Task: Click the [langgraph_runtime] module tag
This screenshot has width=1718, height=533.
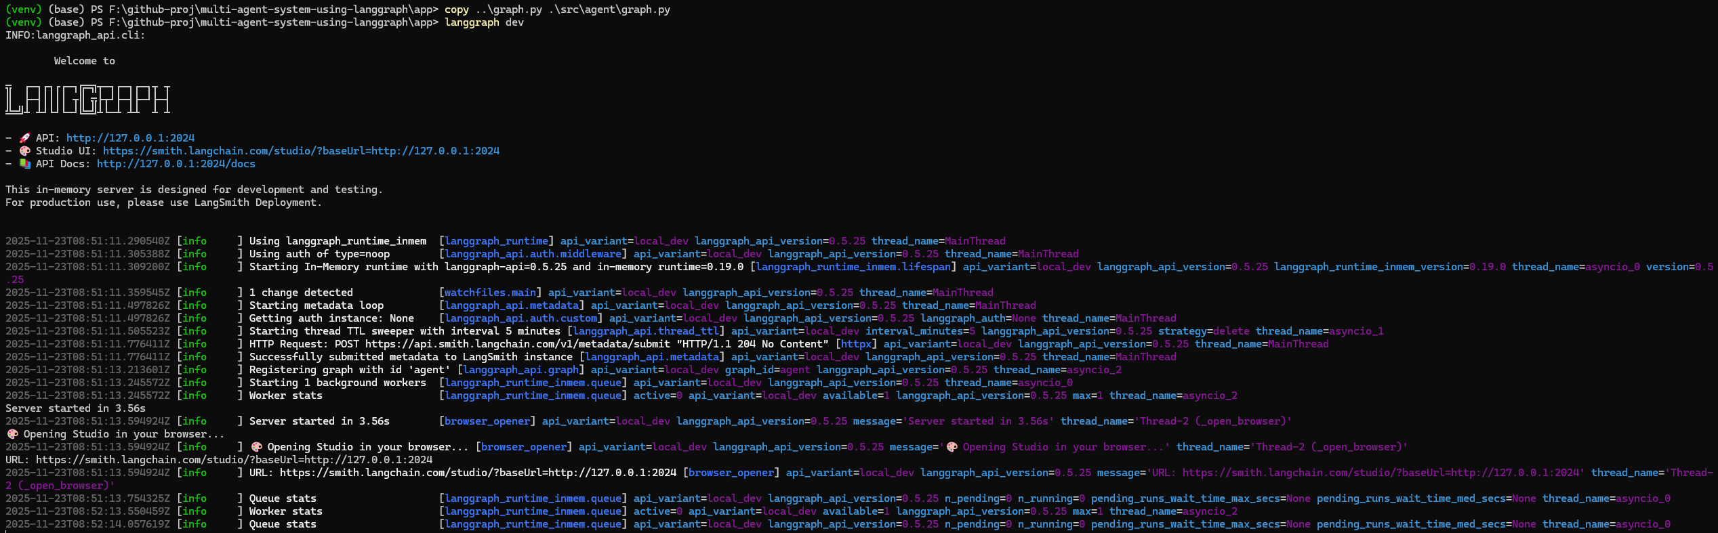Action: click(496, 241)
